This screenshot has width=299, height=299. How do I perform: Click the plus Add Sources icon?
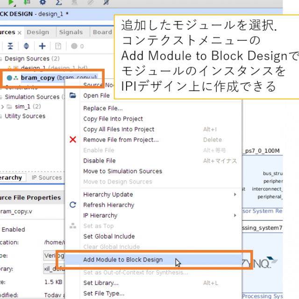pyautogui.click(x=42, y=46)
